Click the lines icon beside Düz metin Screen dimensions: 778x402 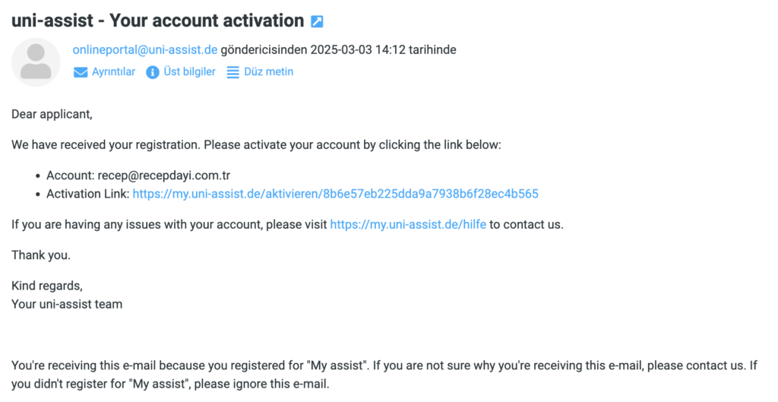(233, 72)
